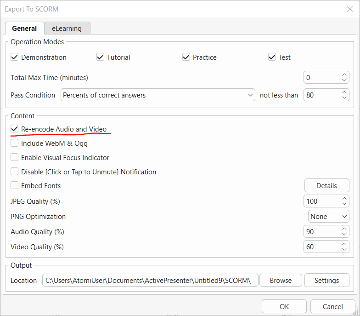Viewport: 360px width, 316px height.
Task: Open the Pass Condition dropdown
Action: pos(158,95)
